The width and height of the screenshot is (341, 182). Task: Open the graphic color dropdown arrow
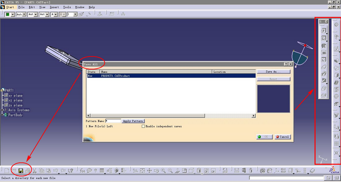pos(12,14)
